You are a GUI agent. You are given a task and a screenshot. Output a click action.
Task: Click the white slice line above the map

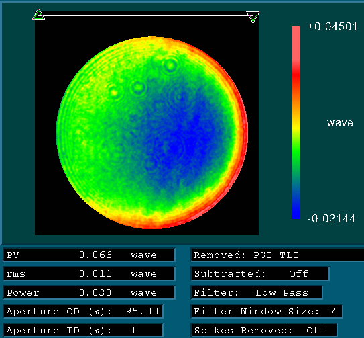point(145,16)
